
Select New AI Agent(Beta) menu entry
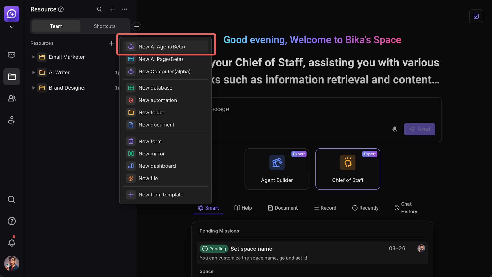tap(162, 47)
